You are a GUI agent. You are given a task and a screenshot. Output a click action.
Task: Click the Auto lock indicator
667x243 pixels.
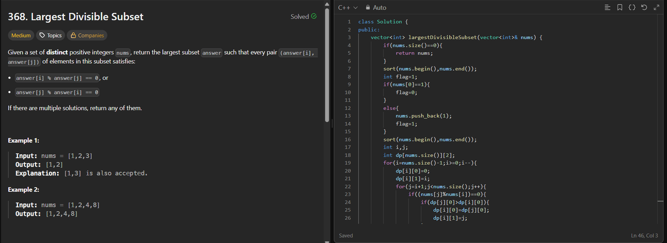click(375, 8)
